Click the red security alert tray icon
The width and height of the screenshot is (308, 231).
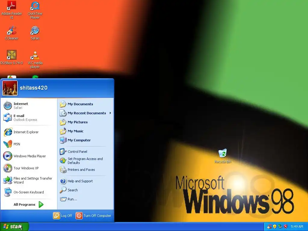286,227
